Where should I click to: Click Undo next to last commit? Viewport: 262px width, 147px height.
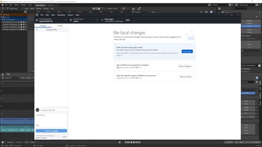[64, 137]
